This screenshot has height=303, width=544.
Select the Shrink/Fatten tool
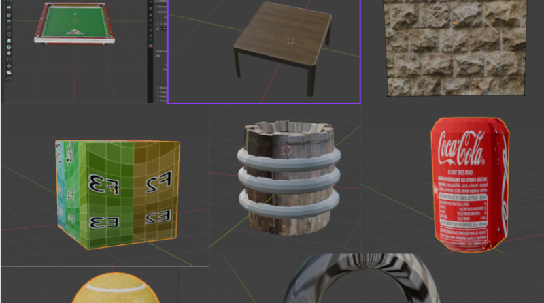pos(9,66)
